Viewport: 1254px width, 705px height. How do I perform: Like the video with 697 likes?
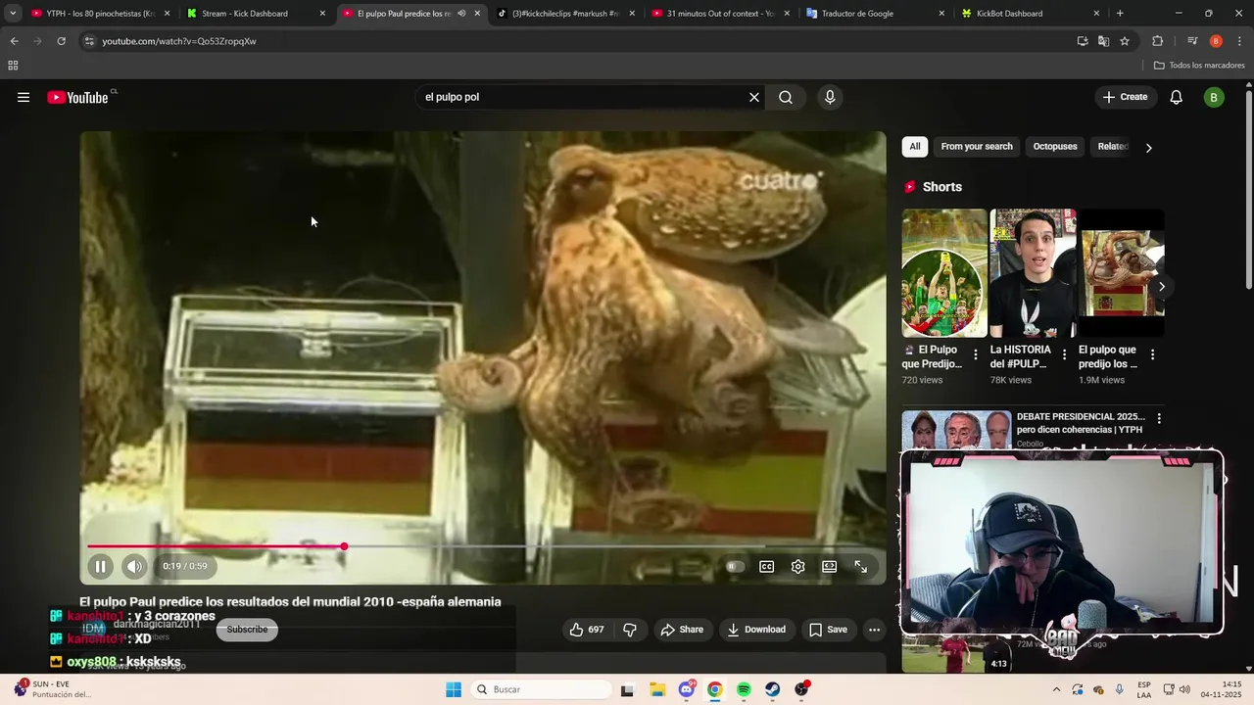pyautogui.click(x=587, y=630)
